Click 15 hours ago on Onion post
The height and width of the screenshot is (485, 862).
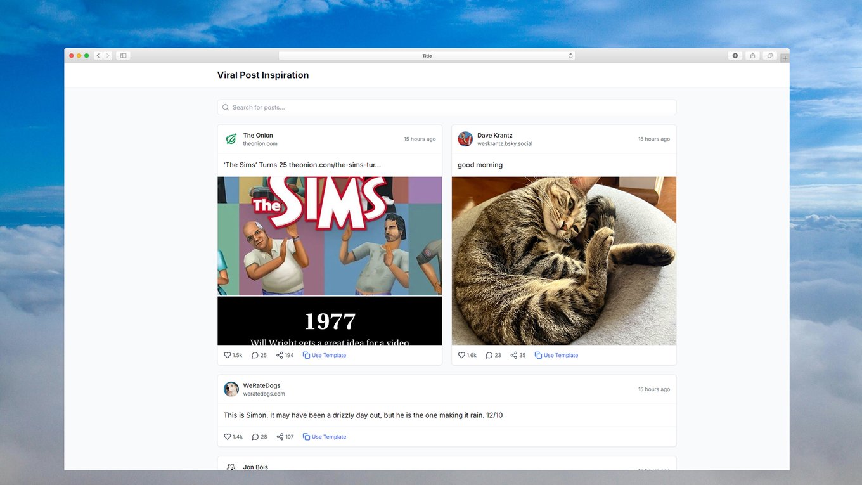pyautogui.click(x=420, y=139)
